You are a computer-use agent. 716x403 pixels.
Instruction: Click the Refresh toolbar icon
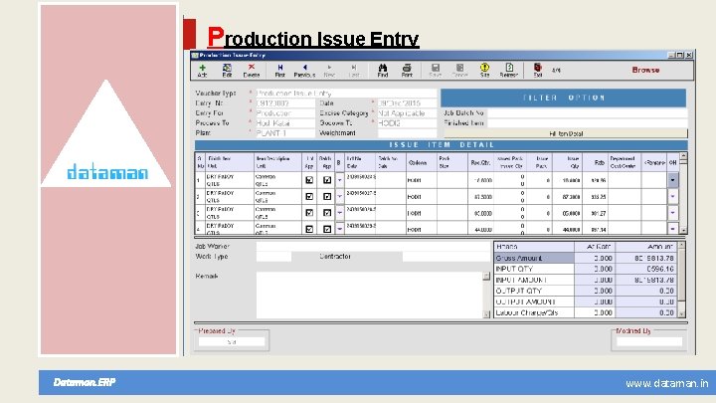click(509, 71)
